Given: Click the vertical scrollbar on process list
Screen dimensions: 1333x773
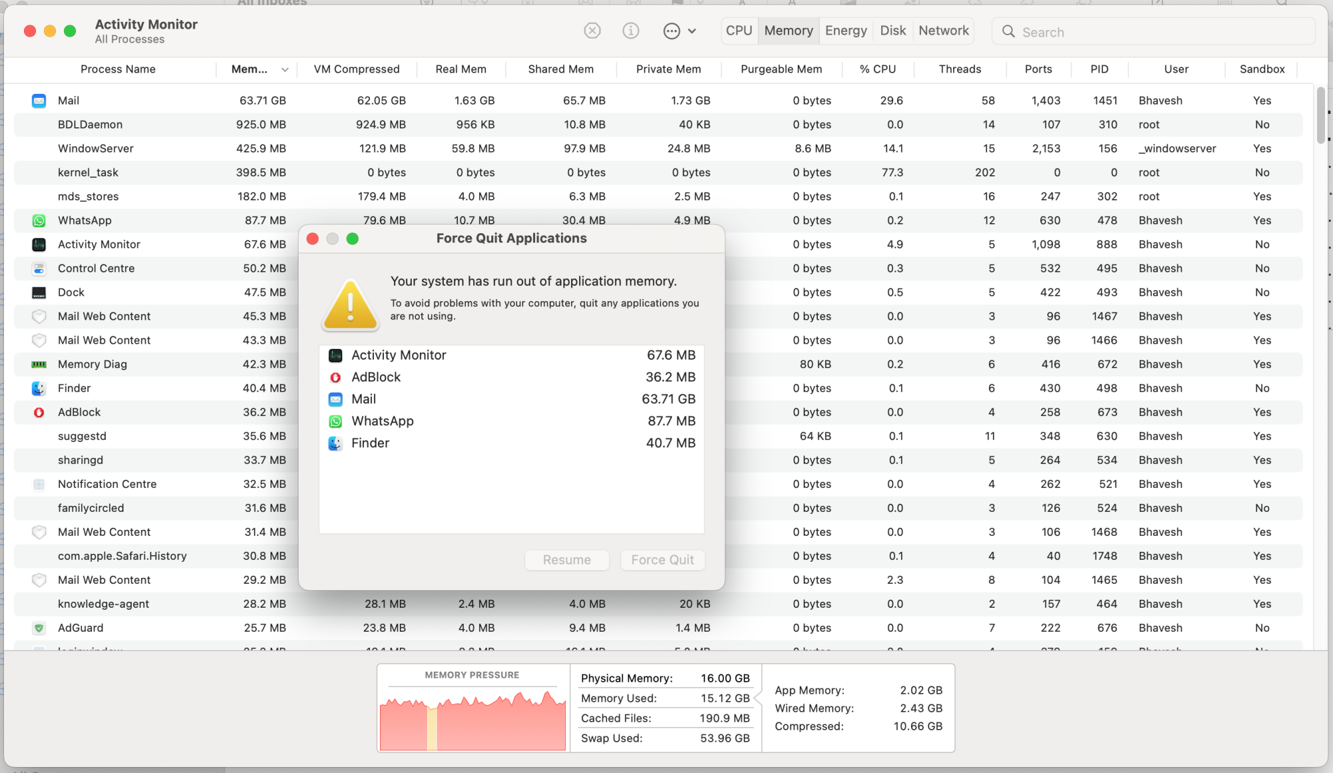Looking at the screenshot, I should (x=1320, y=115).
